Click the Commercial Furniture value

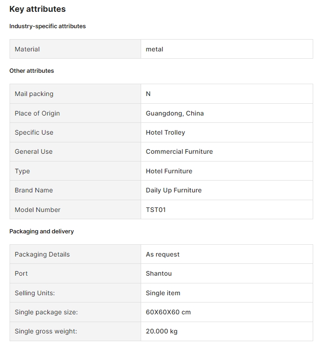point(179,151)
